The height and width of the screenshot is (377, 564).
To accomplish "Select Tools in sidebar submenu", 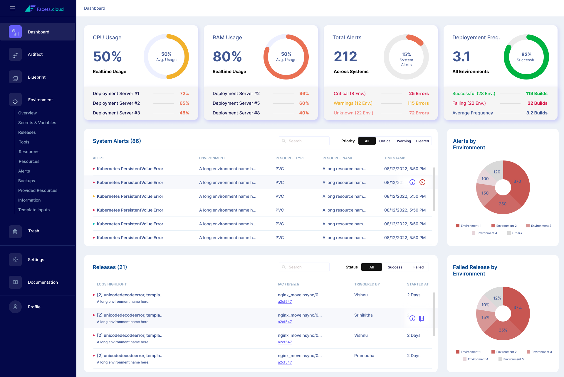I will (24, 142).
